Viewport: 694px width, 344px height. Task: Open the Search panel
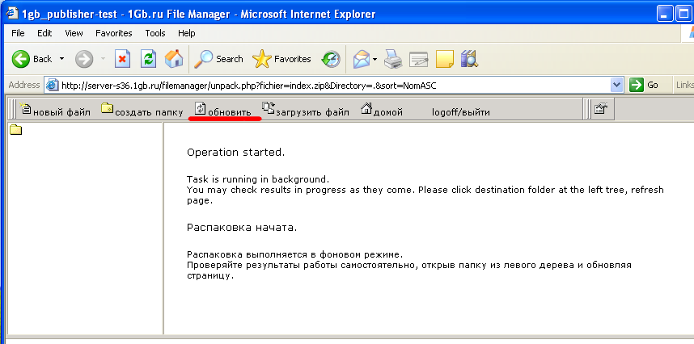(220, 59)
